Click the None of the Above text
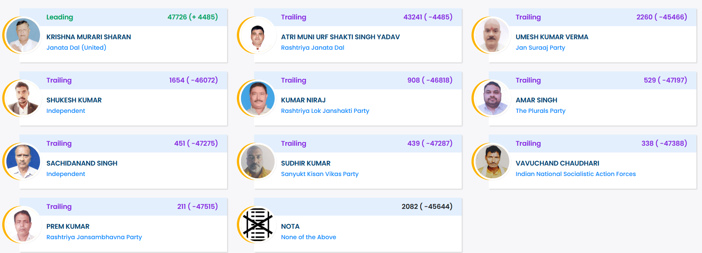 coord(308,237)
